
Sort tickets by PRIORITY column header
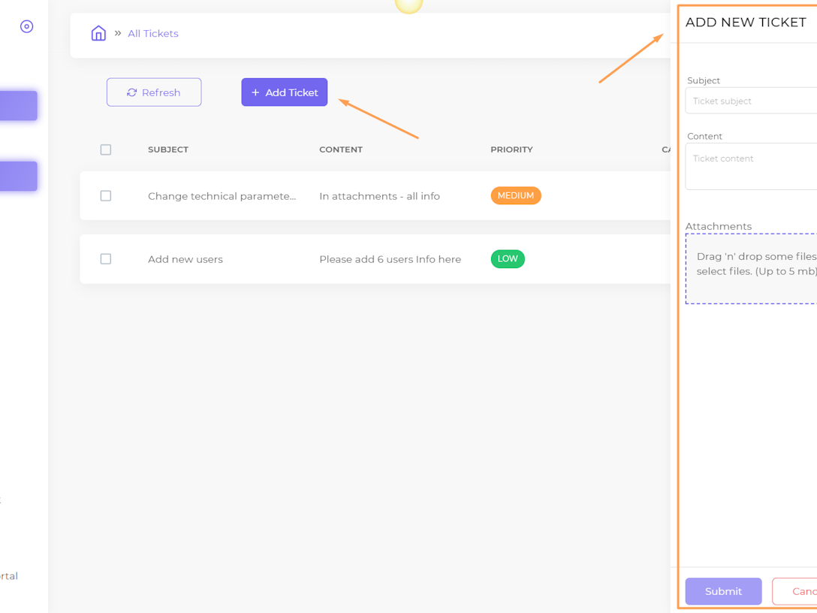click(511, 149)
